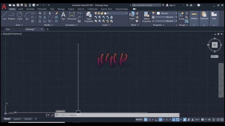This screenshot has height=126, width=225.
Task: Select the Rectangle tool
Action: pyautogui.click(x=33, y=13)
